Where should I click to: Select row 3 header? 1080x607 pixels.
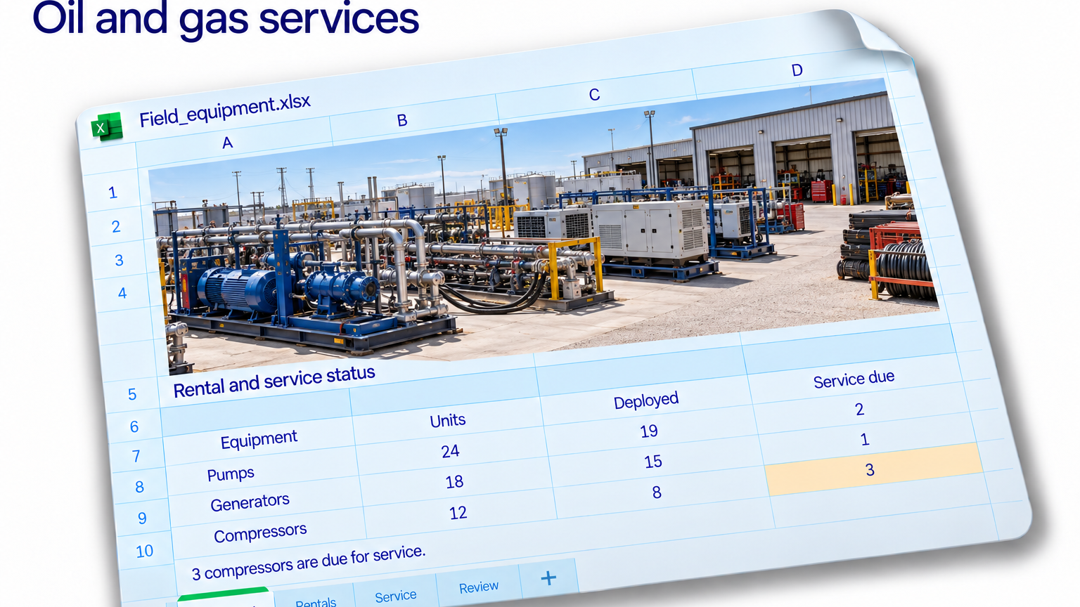pos(119,260)
